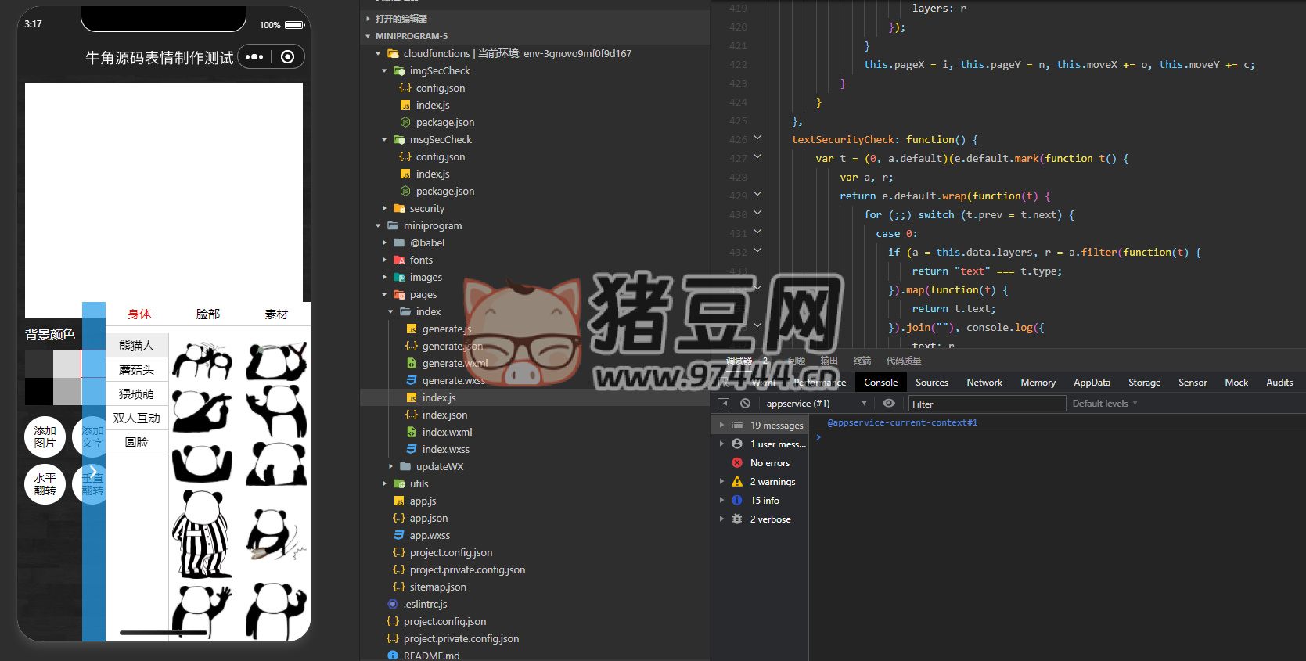Image resolution: width=1306 pixels, height=661 pixels.
Task: Collapse the sticker drawer with the arrow
Action: [93, 472]
